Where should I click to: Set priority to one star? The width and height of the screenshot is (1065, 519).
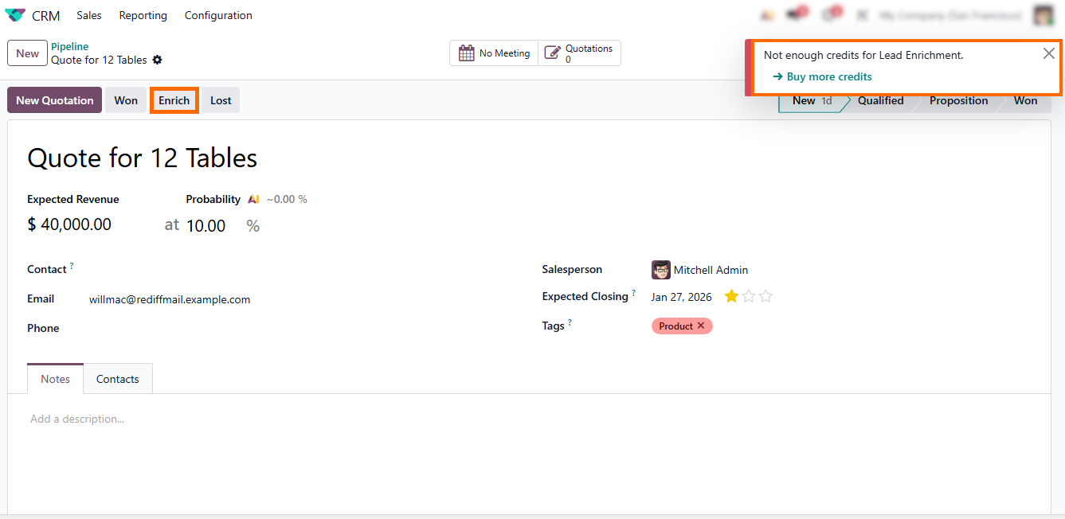731,297
